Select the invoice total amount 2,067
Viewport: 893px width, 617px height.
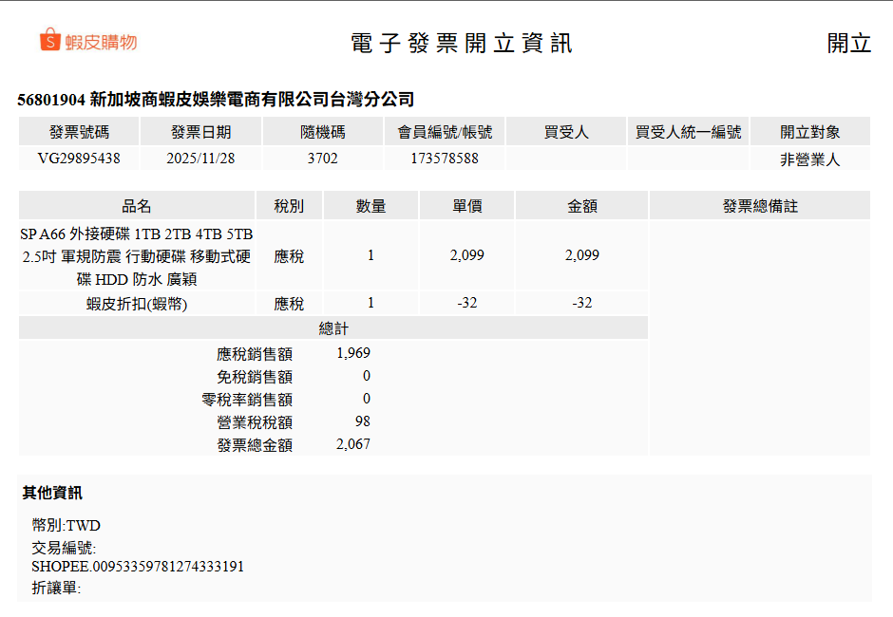[352, 444]
